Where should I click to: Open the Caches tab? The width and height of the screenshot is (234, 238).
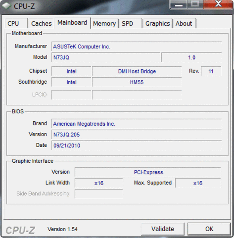coord(41,23)
